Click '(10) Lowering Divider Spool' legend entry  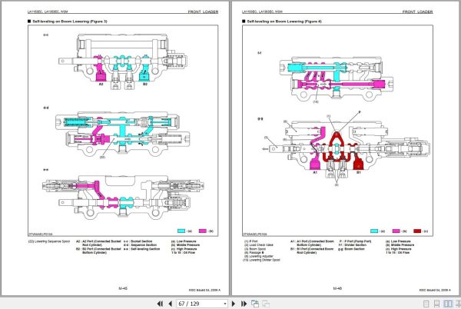(261, 260)
